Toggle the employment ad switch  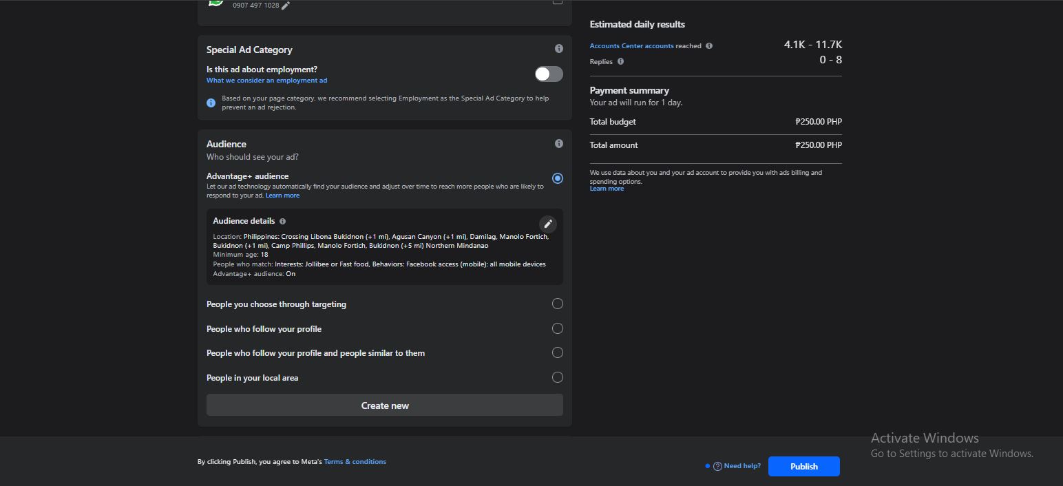pos(549,74)
